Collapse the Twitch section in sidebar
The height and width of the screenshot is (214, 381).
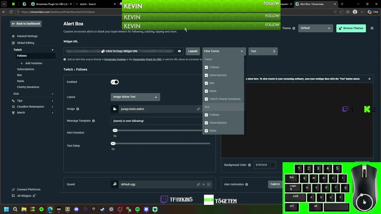[52, 50]
